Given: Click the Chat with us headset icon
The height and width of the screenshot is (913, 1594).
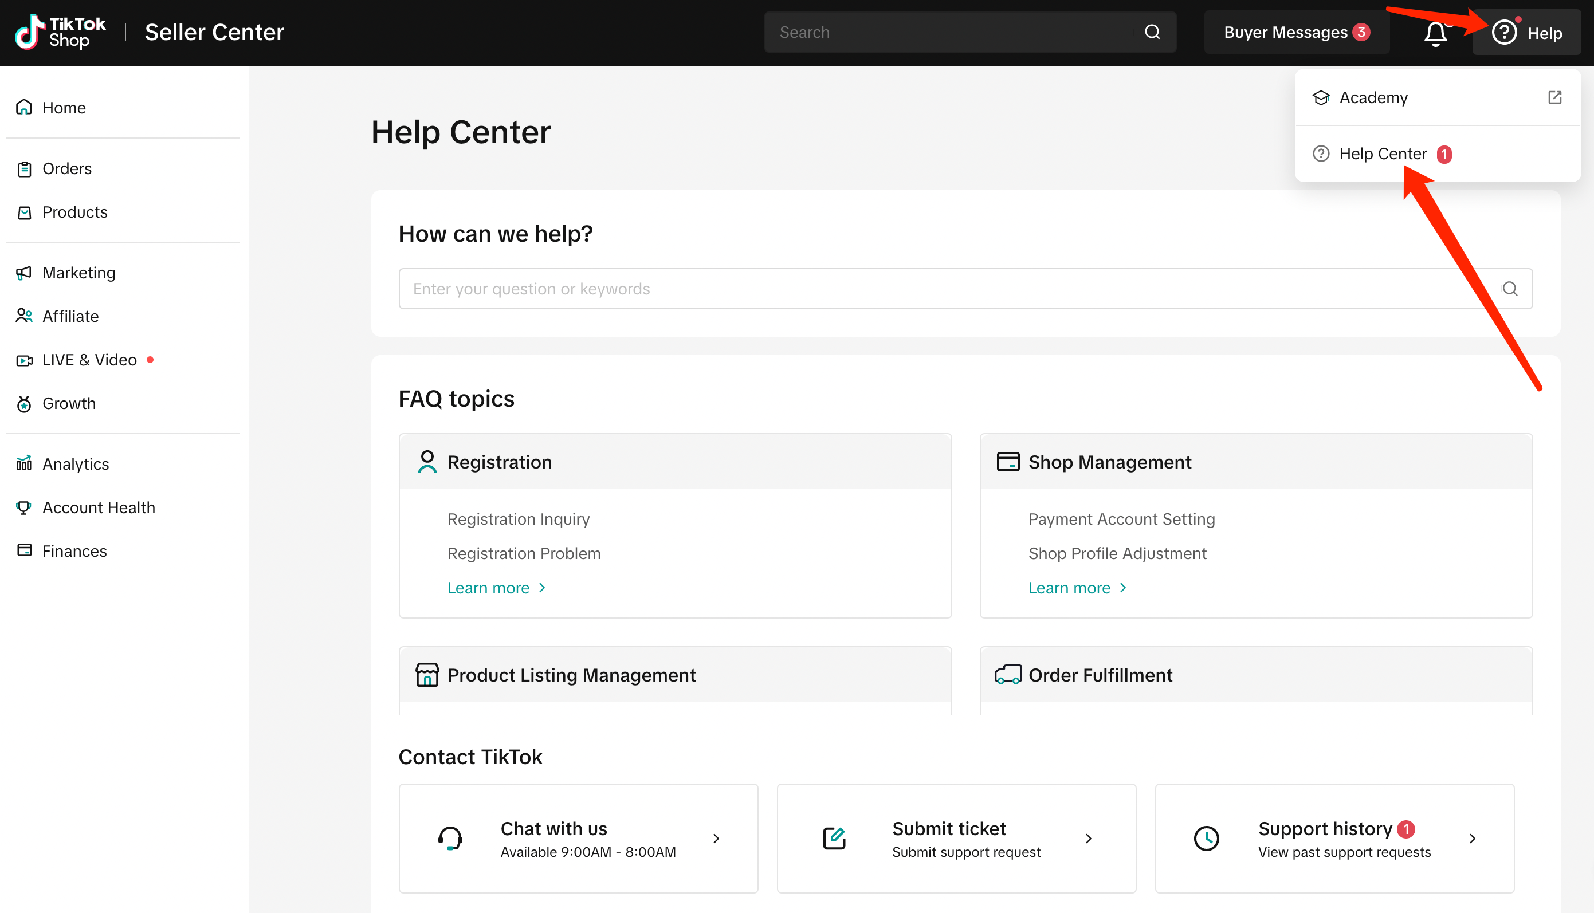Looking at the screenshot, I should click(450, 839).
